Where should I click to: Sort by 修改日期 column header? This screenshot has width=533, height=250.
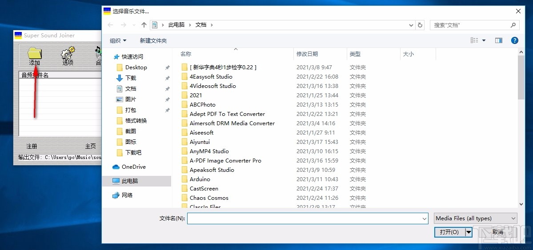click(x=307, y=54)
